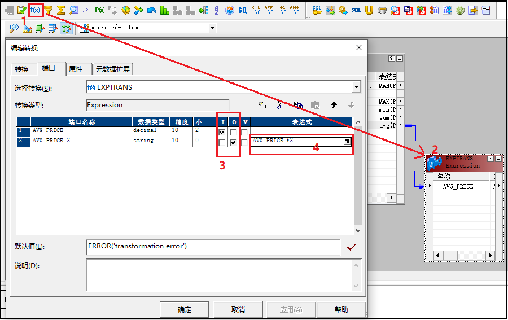Validate default value with the red checkmark
508x320 pixels.
click(351, 247)
